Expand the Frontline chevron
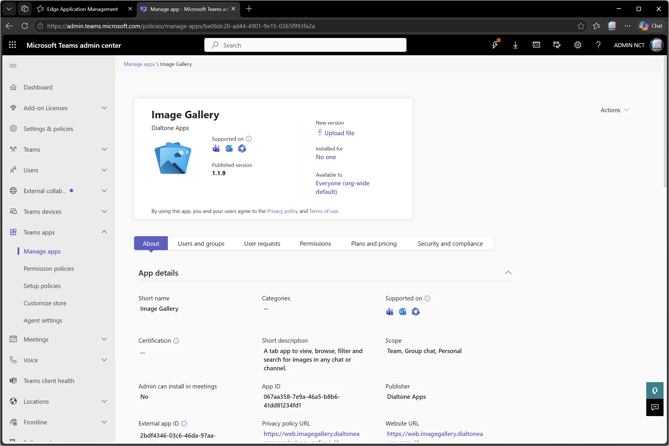 (x=104, y=422)
